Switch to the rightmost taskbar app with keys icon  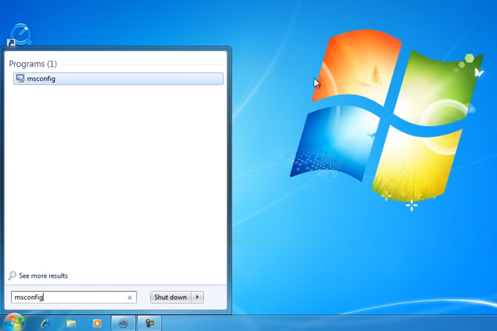point(149,323)
